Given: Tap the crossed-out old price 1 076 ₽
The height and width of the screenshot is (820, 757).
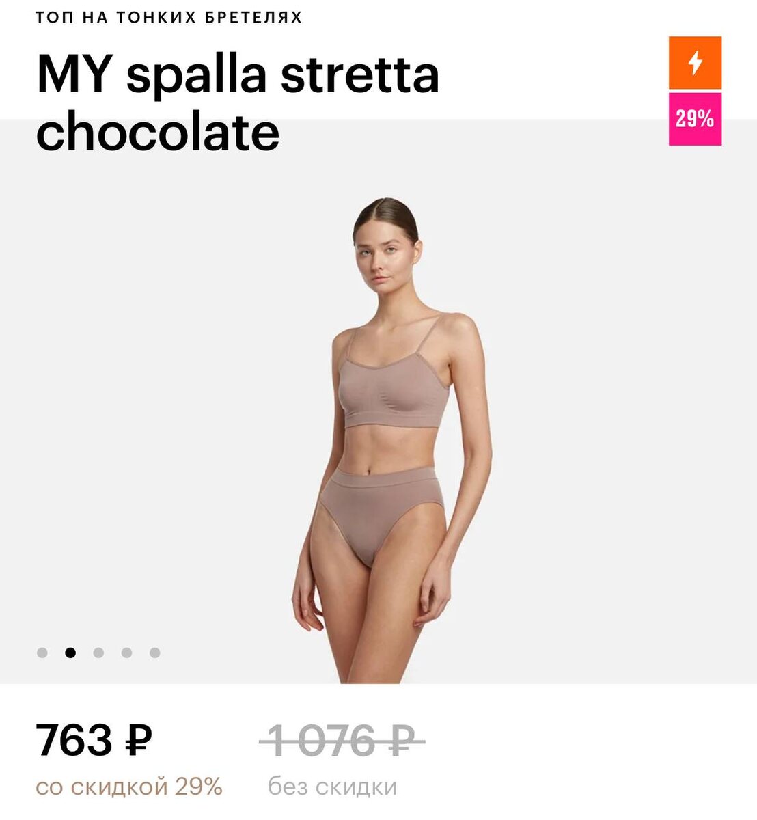Looking at the screenshot, I should click(342, 740).
